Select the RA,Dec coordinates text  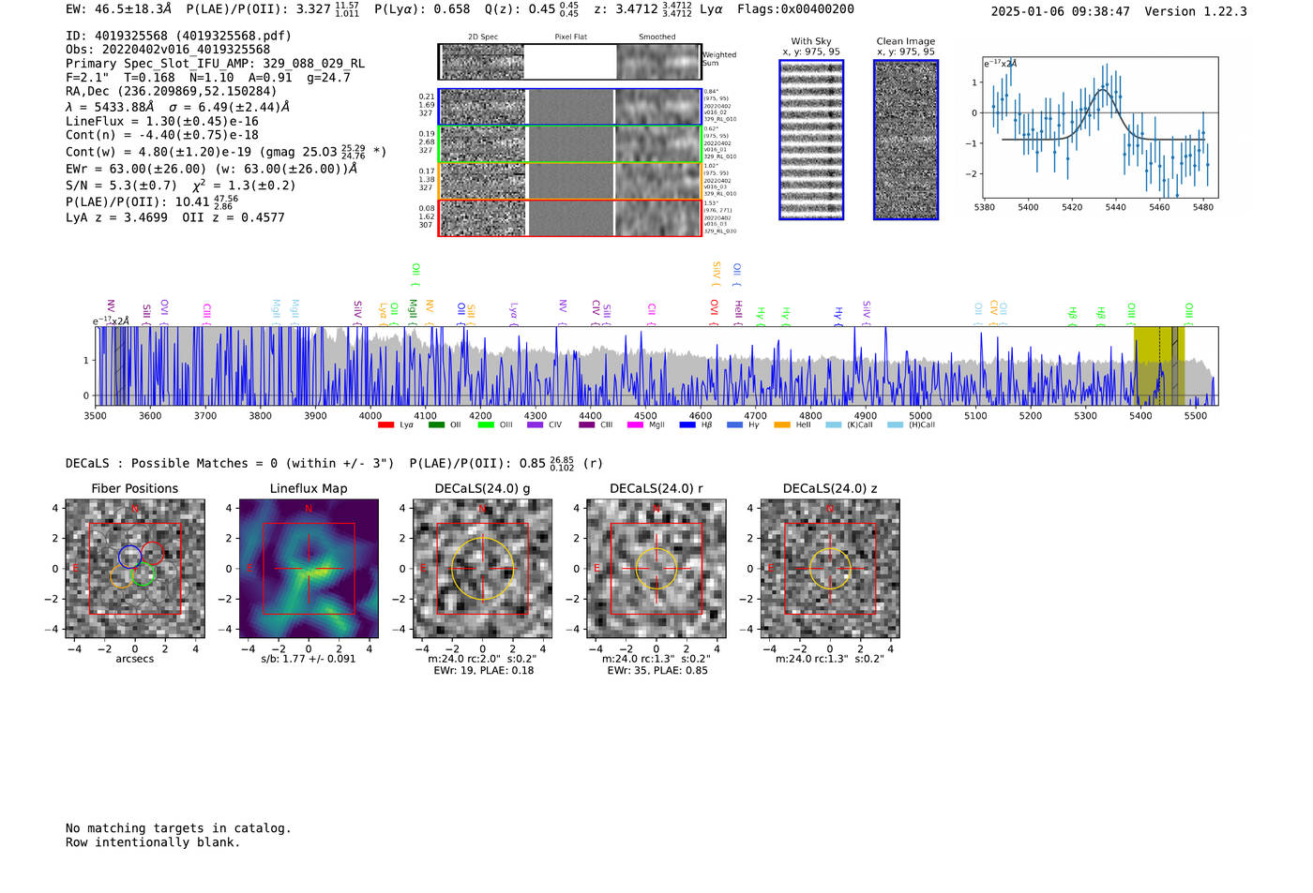point(172,92)
